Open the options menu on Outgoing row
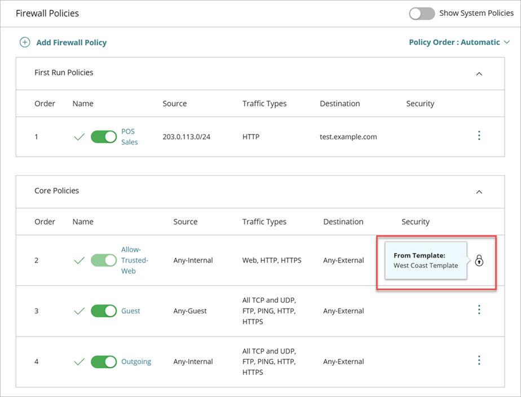The height and width of the screenshot is (397, 521). click(479, 360)
